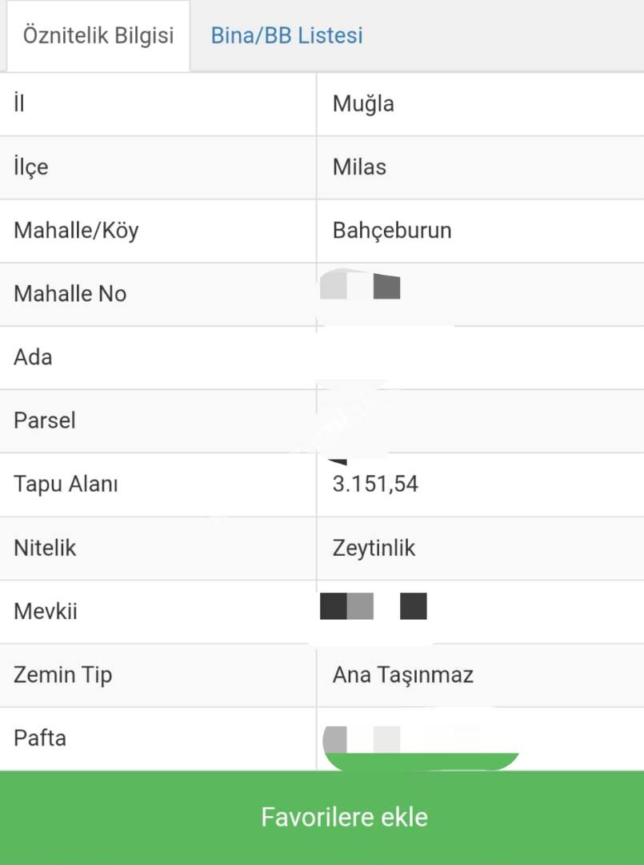This screenshot has height=865, width=644.
Task: Select the Ada row label
Action: coord(33,357)
